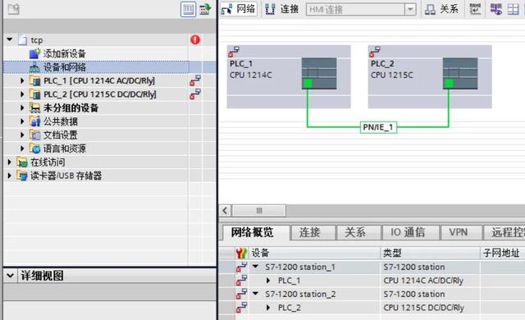Select the PN/IE_1 subnet label
This screenshot has width=525, height=320.
(378, 127)
